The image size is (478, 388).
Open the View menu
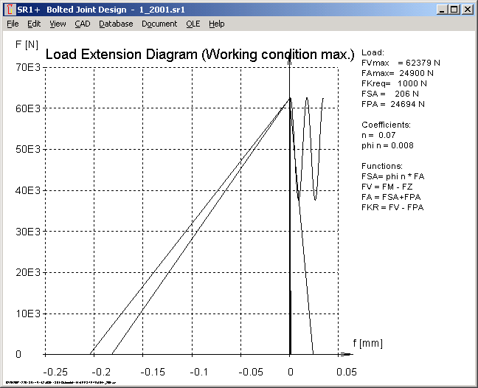[x=58, y=24]
